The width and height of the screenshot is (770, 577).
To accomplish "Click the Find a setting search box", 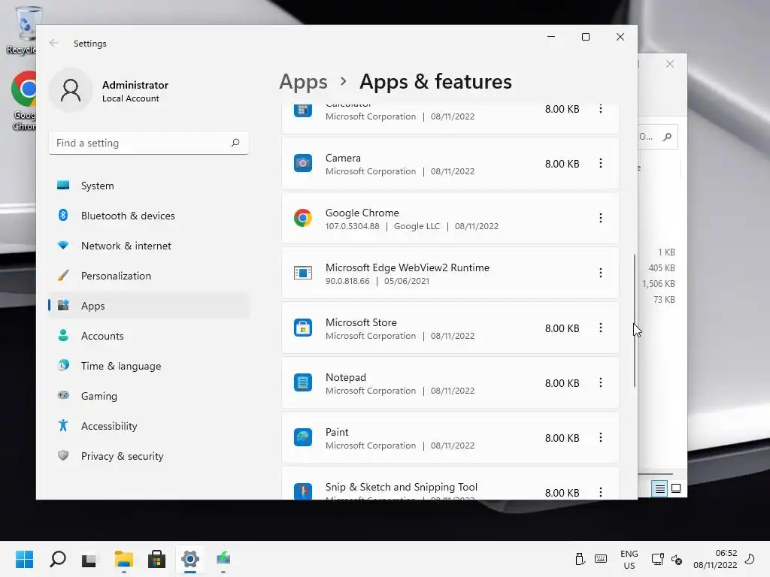I will [149, 143].
